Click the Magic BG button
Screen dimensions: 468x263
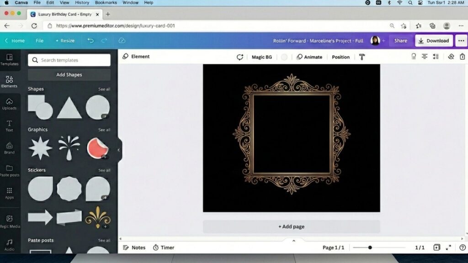coord(262,57)
